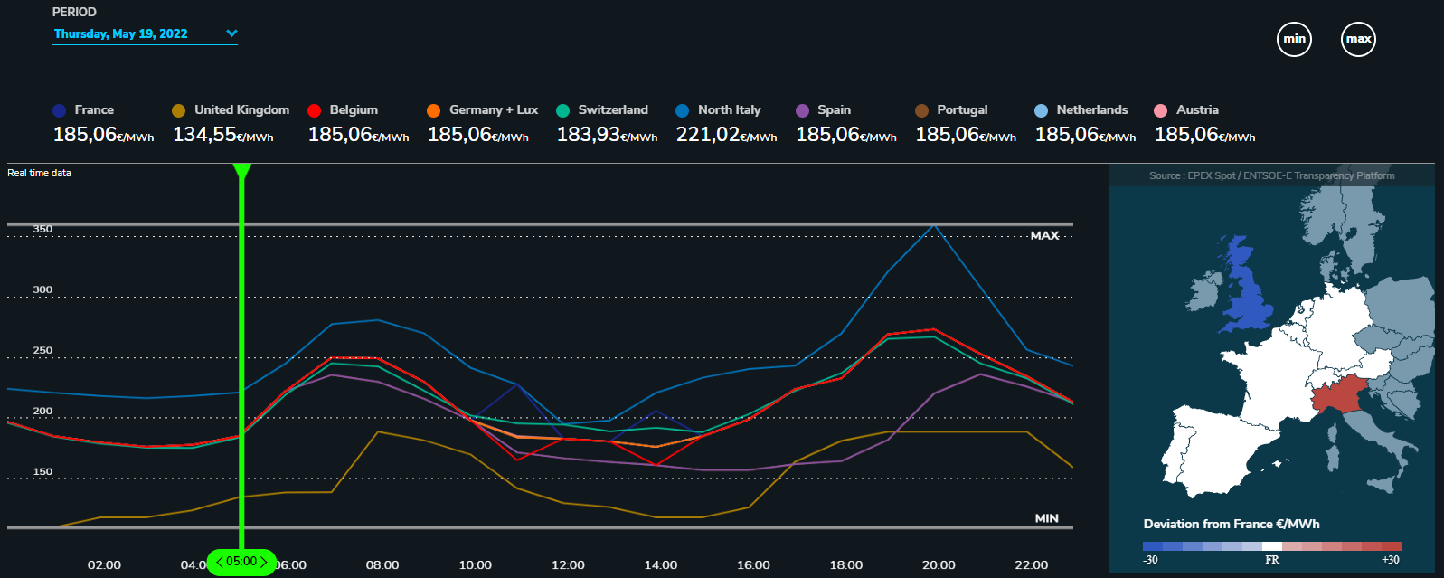1444x578 pixels.
Task: Click the 02:00 time axis label
Action: [x=104, y=565]
